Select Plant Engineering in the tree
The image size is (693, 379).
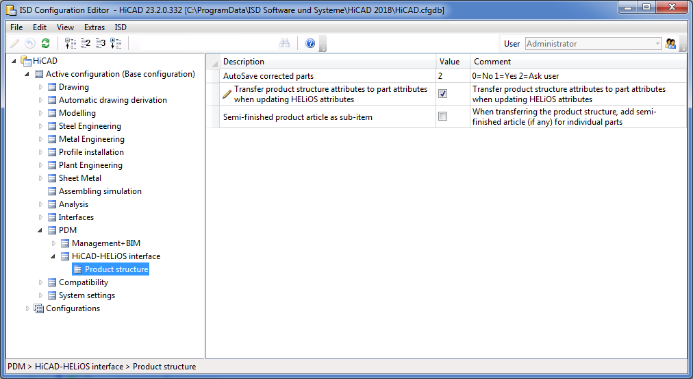pyautogui.click(x=90, y=165)
